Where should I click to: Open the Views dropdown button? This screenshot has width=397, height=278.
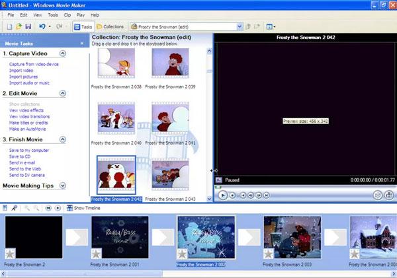click(271, 26)
